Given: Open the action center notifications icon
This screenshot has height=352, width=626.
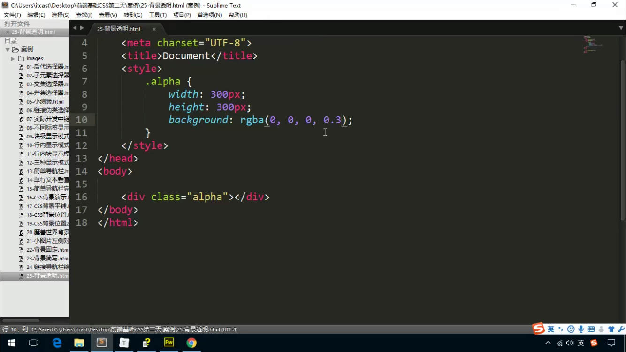Looking at the screenshot, I should (x=611, y=343).
